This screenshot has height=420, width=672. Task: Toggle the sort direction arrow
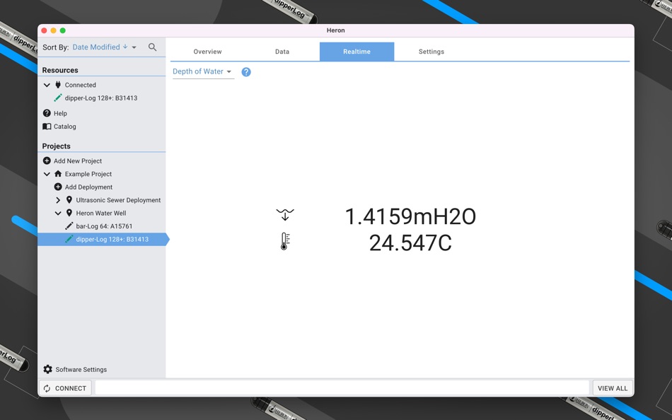coord(125,47)
